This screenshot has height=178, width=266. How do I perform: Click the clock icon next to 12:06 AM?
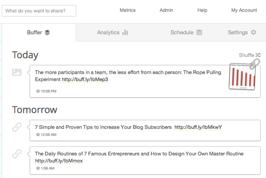tap(38, 134)
